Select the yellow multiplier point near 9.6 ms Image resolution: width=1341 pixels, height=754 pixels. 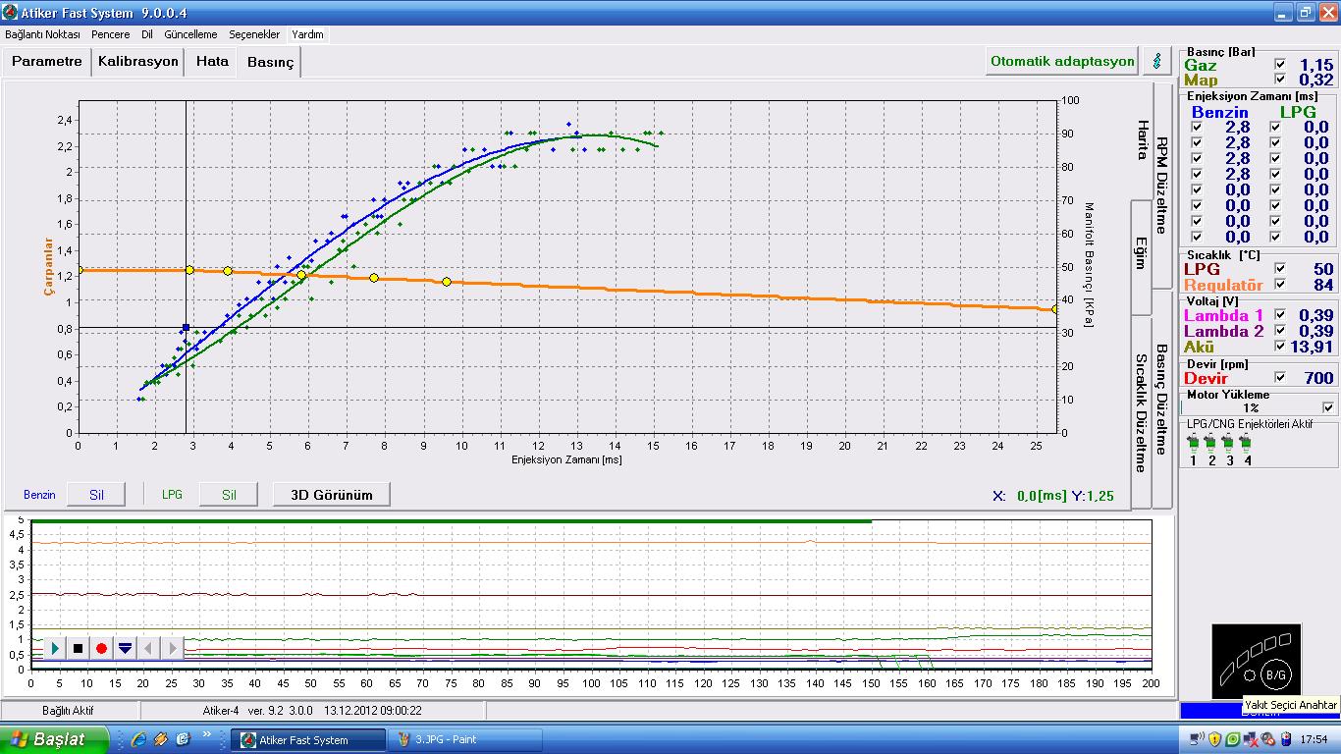(447, 282)
